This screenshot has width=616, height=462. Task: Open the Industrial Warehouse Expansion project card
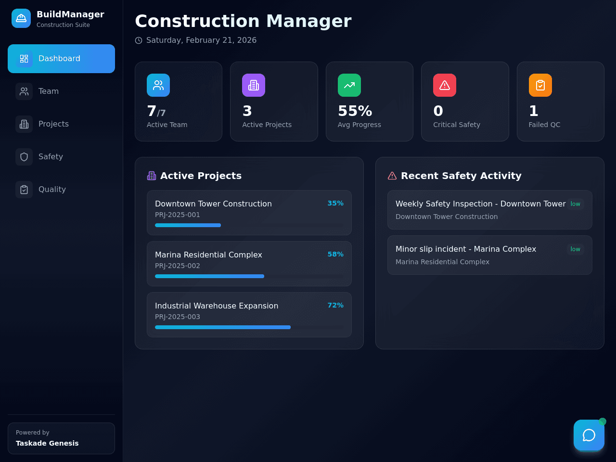(249, 315)
